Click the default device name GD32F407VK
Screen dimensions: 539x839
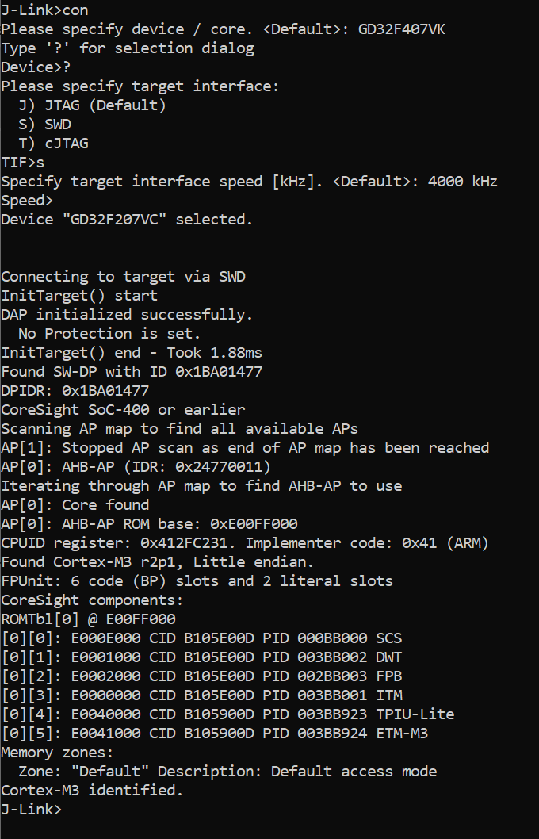(x=407, y=29)
